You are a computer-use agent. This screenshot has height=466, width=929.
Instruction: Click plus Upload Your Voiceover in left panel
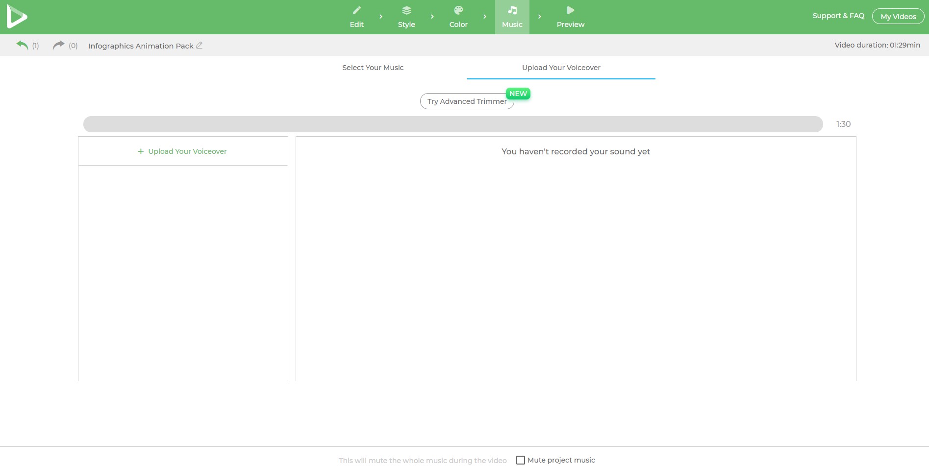point(182,151)
